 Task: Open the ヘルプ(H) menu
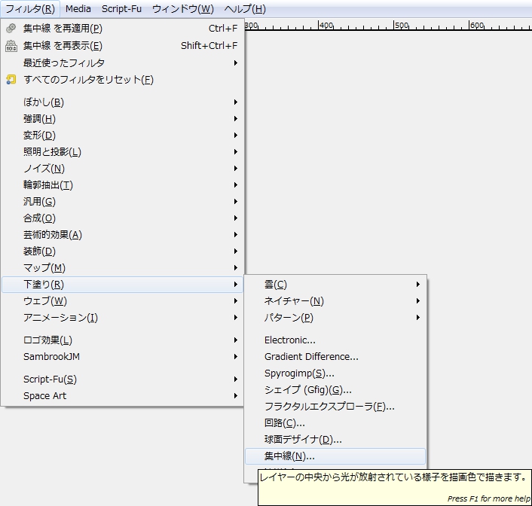(245, 9)
